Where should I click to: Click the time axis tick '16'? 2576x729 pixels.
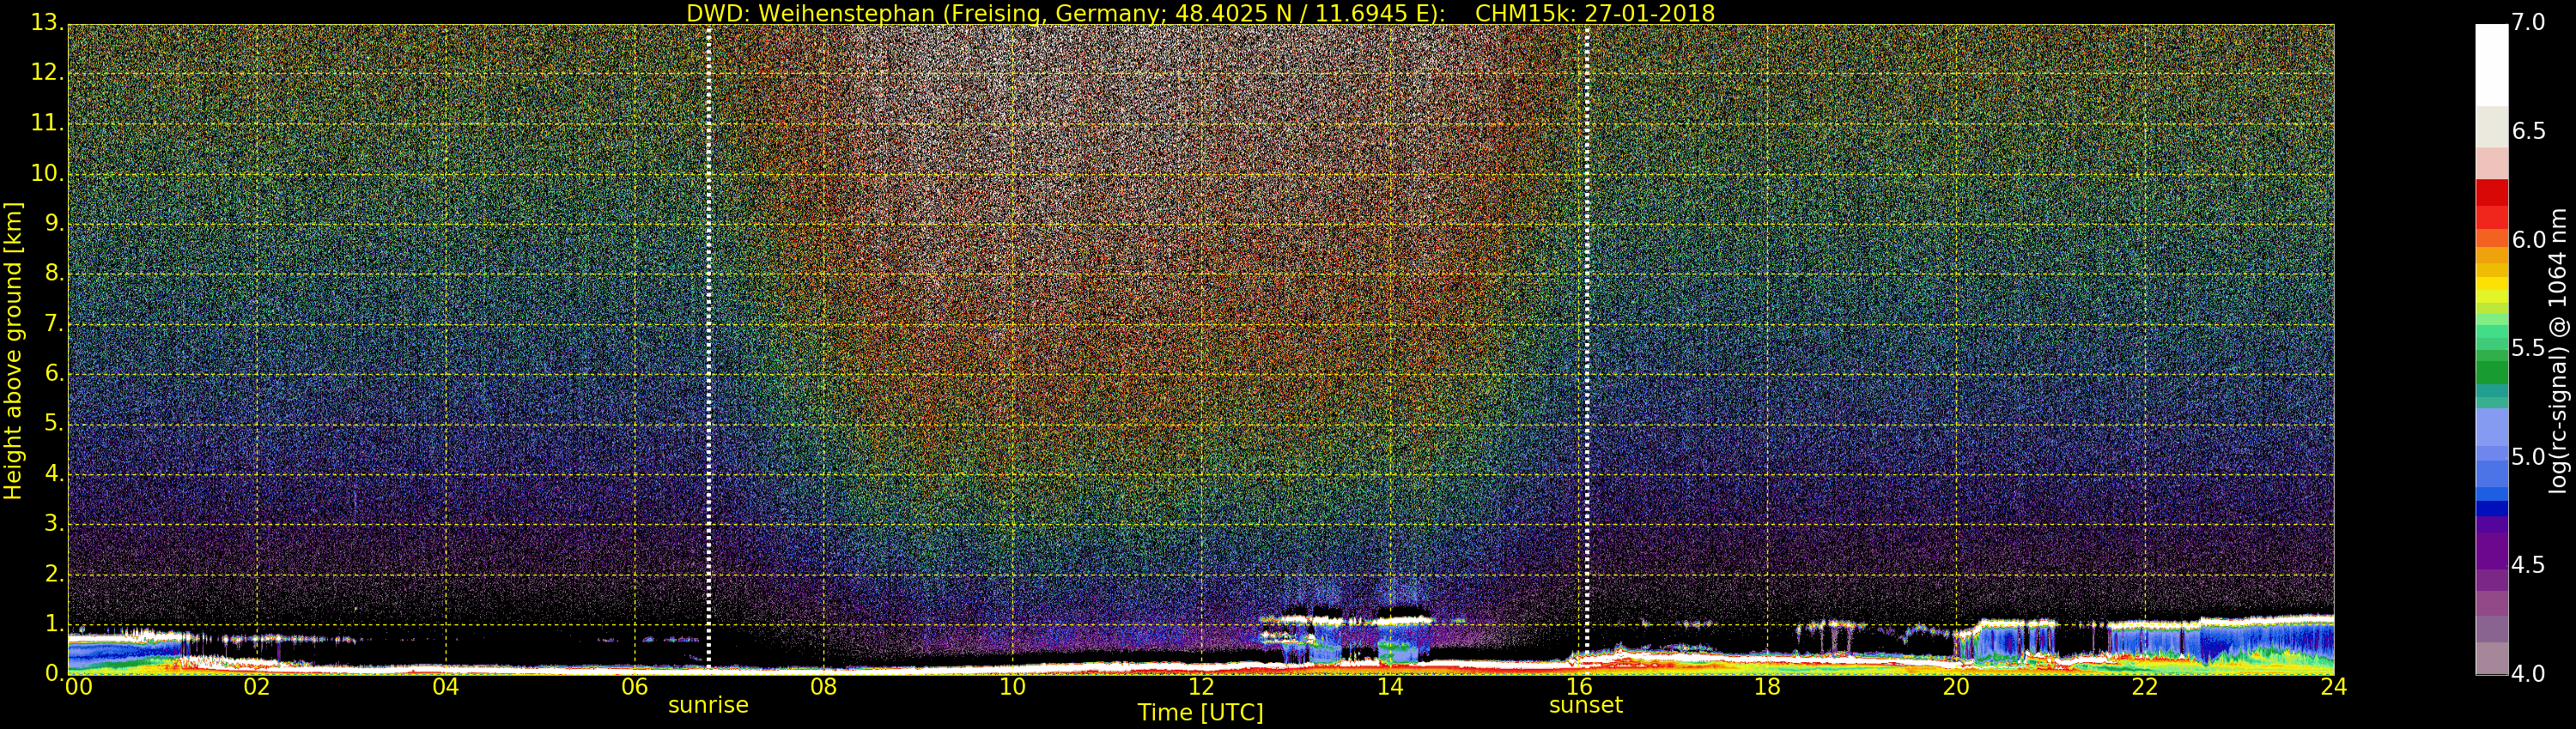click(1579, 686)
